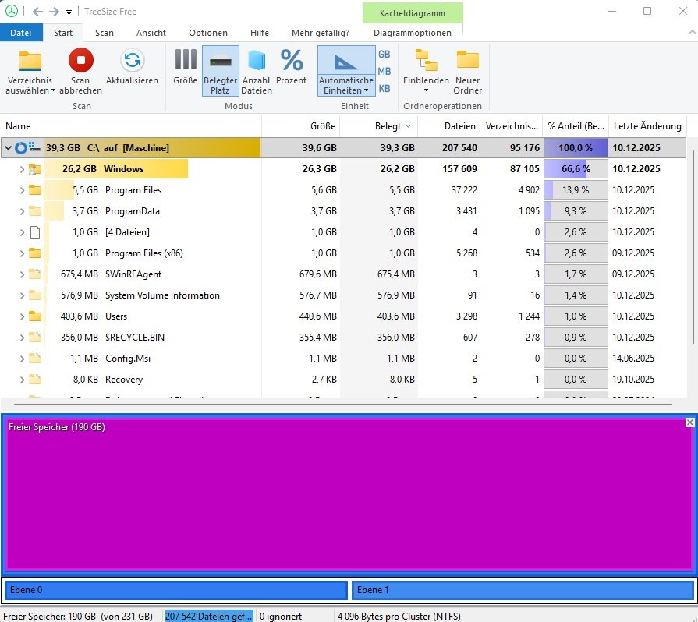Close the treemap chart panel
This screenshot has height=622, width=698.
pos(689,422)
